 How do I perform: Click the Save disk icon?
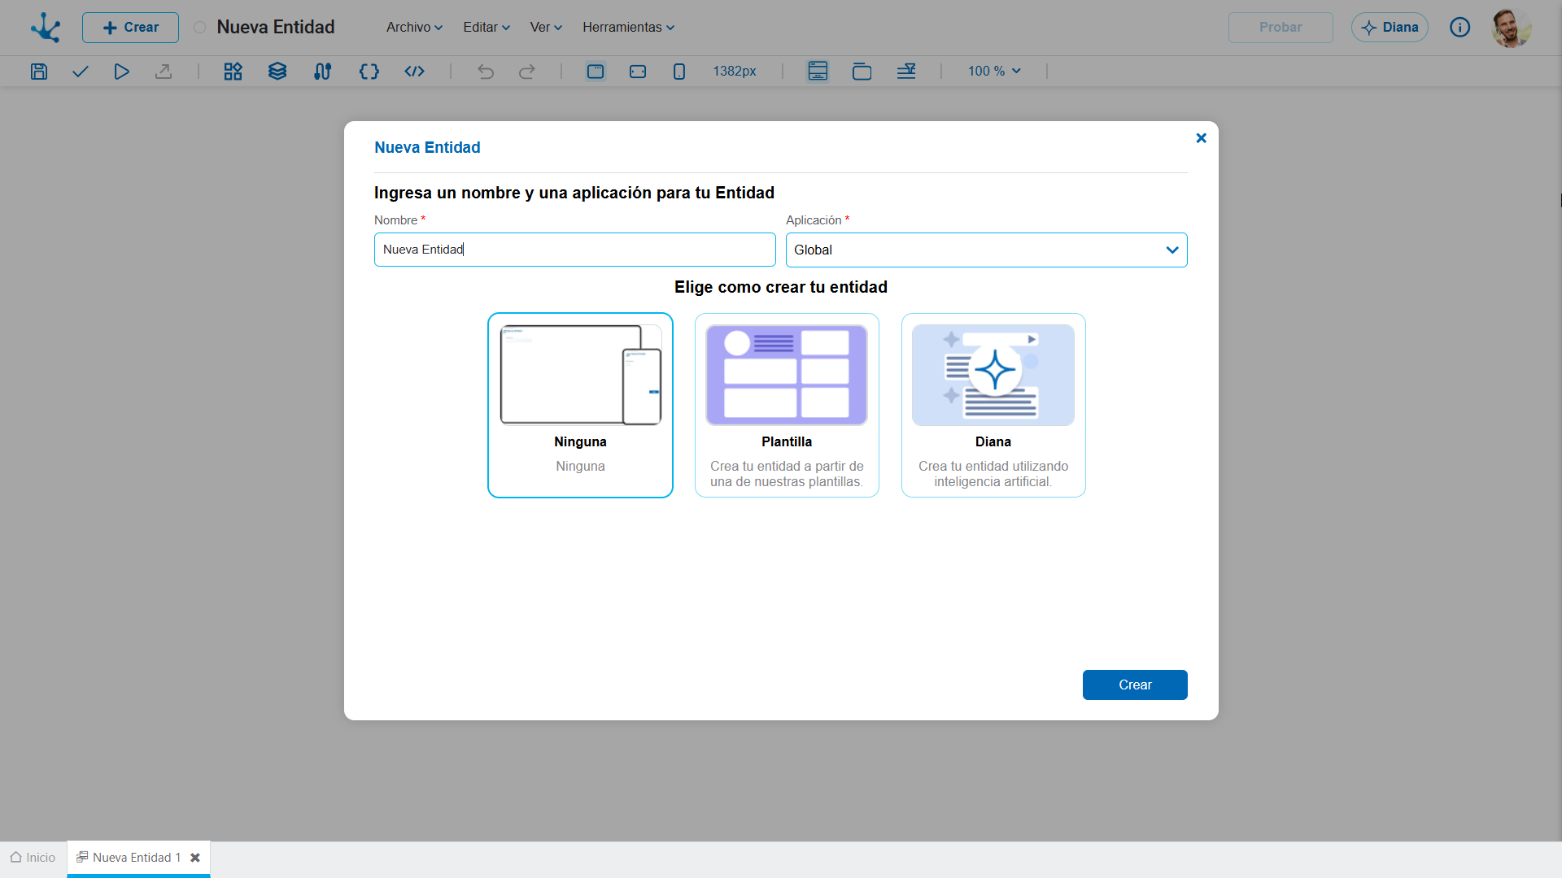click(x=39, y=72)
